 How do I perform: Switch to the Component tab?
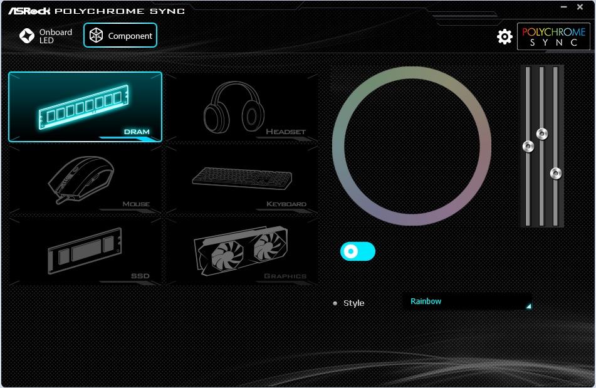[120, 35]
